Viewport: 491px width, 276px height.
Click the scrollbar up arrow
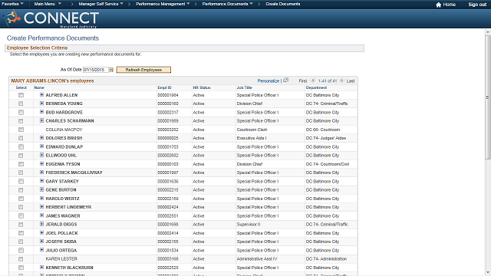point(488,32)
